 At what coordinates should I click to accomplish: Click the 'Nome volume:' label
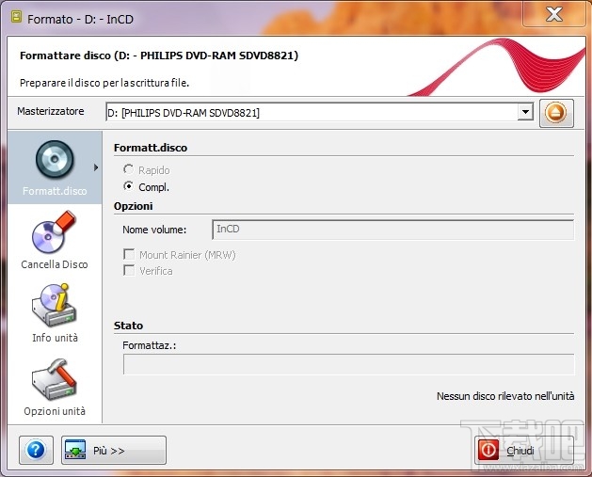[x=154, y=230]
